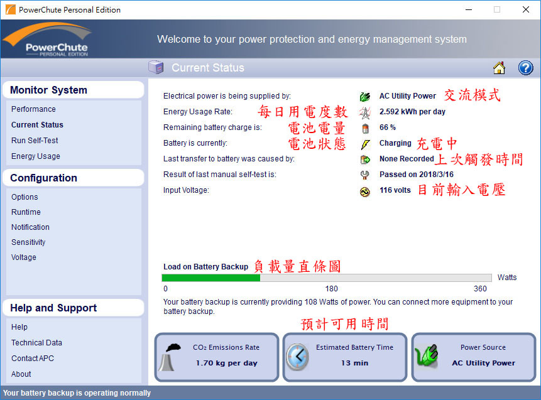This screenshot has width=541, height=400.
Task: Click the Charging lightning bolt icon
Action: (x=366, y=144)
